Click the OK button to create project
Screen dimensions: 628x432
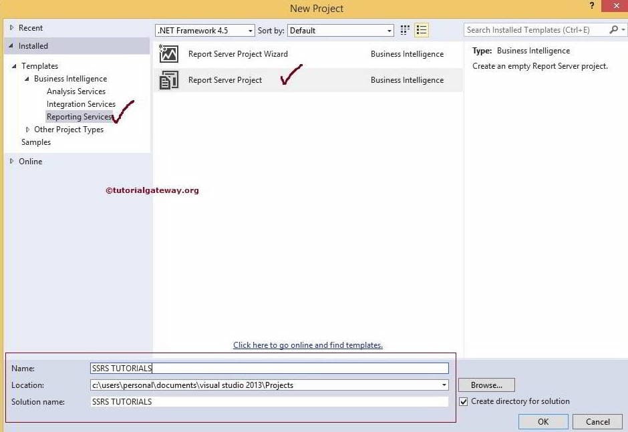[x=542, y=421]
